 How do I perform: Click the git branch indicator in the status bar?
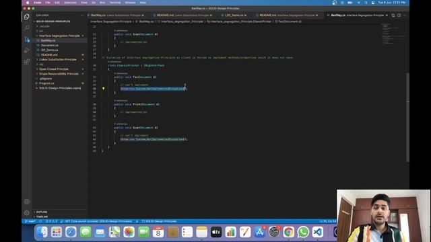(x=30, y=221)
